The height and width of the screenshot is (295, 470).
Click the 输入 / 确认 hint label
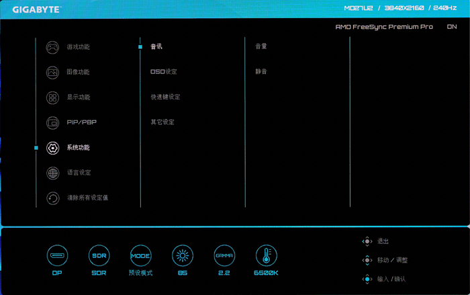pyautogui.click(x=391, y=279)
